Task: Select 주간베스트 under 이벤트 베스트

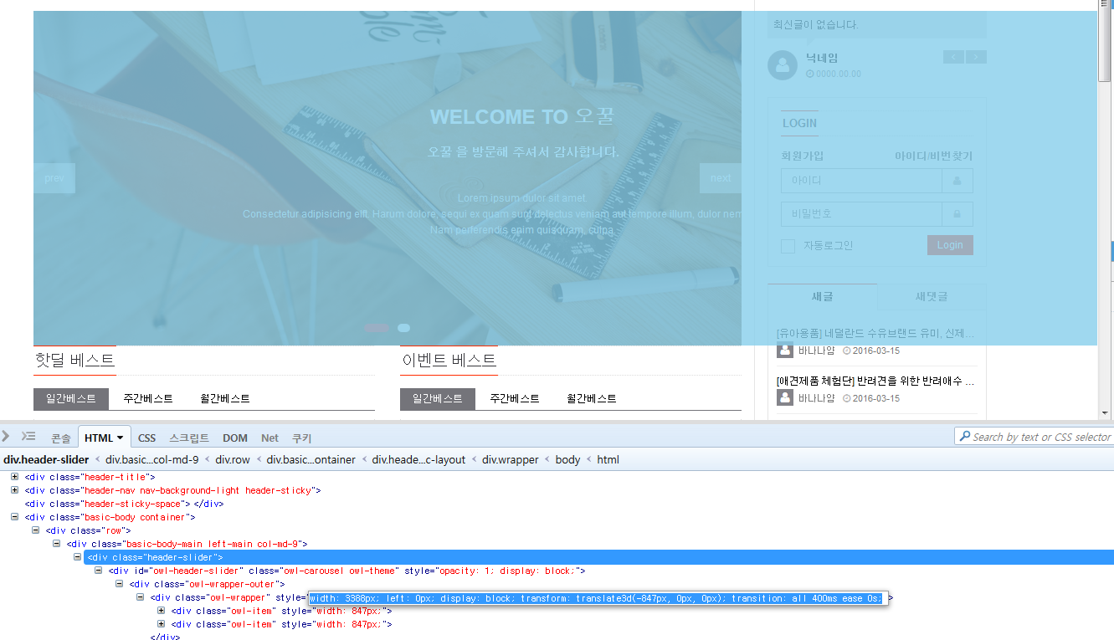Action: [515, 399]
